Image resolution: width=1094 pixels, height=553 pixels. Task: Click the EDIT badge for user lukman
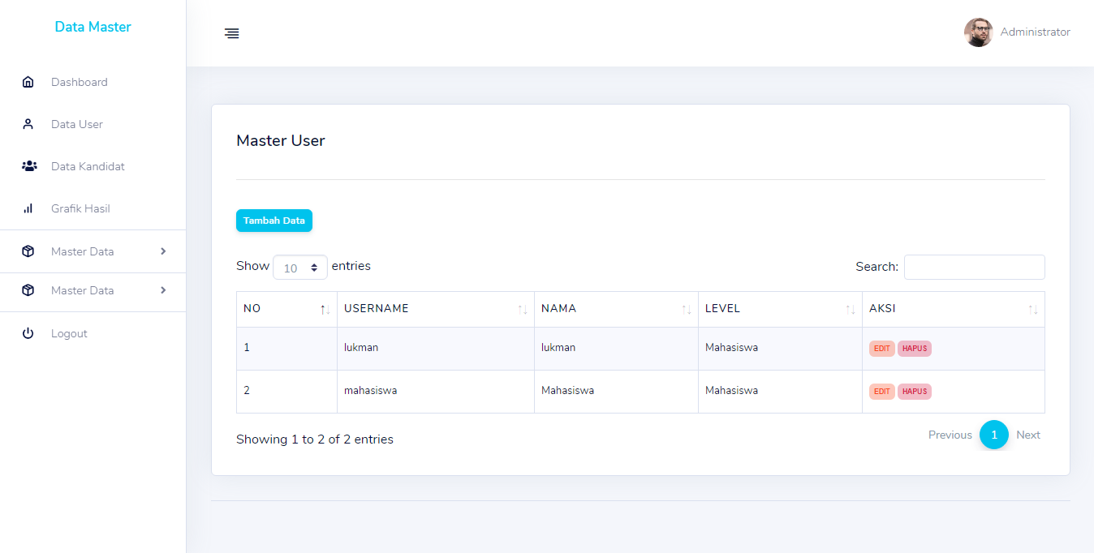[881, 348]
